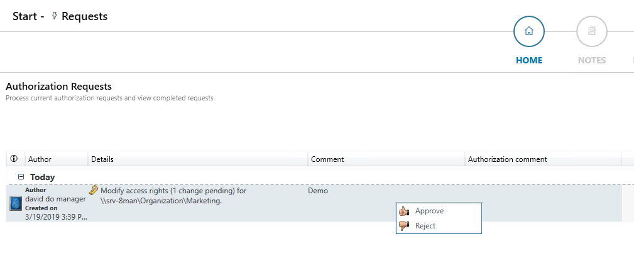Choose Reject in the context menu
This screenshot has height=256, width=634.
point(425,226)
